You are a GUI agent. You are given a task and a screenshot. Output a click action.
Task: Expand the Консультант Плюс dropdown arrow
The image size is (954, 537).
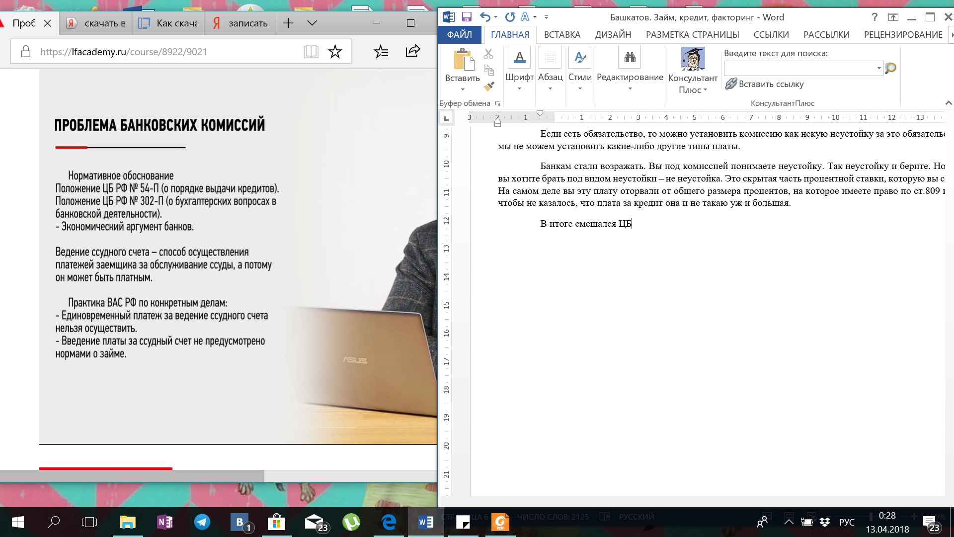[705, 90]
